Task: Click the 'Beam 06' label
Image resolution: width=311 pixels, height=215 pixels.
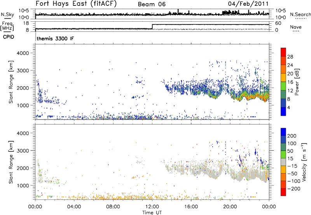Action: (x=152, y=4)
